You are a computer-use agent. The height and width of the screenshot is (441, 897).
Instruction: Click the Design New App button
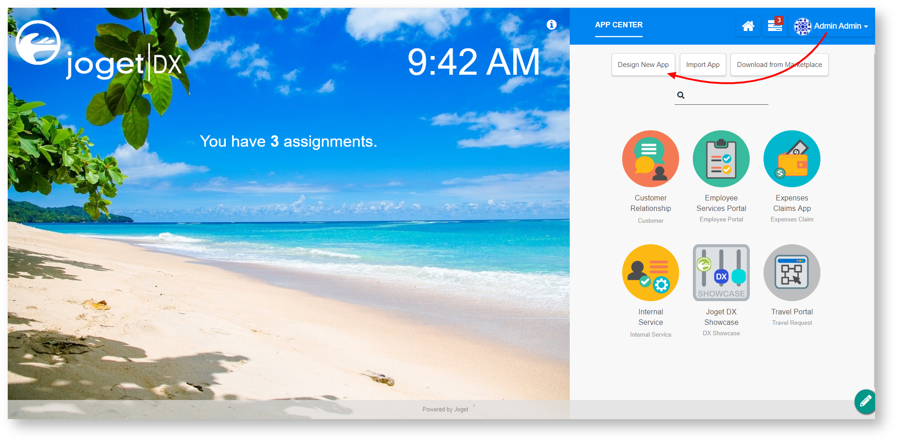coord(643,65)
